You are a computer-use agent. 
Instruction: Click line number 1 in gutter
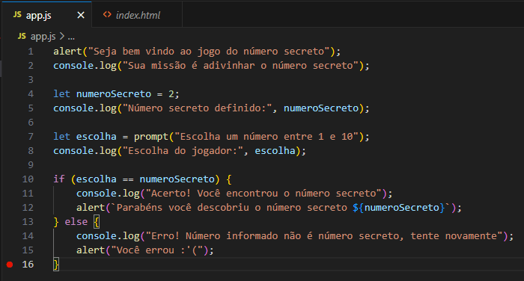[x=31, y=52]
